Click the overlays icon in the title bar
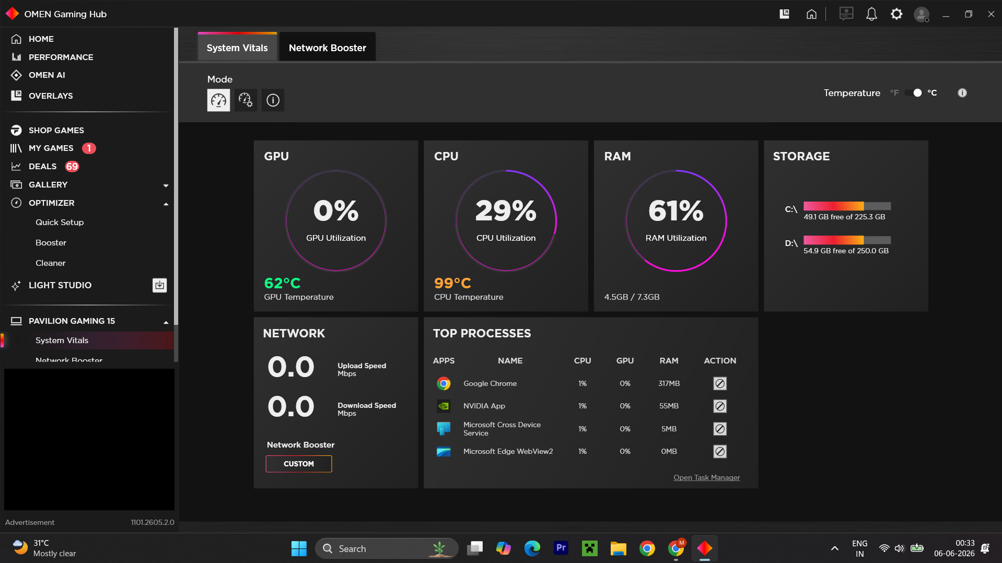This screenshot has height=563, width=1002. pos(784,14)
